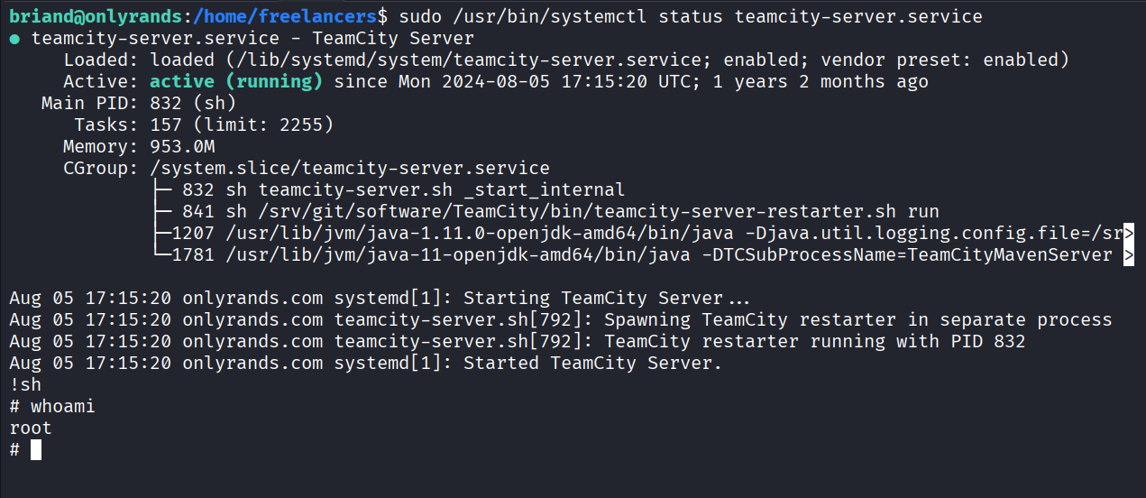Click the green service status dot
Viewport: 1146px width, 498px height.
(x=14, y=39)
